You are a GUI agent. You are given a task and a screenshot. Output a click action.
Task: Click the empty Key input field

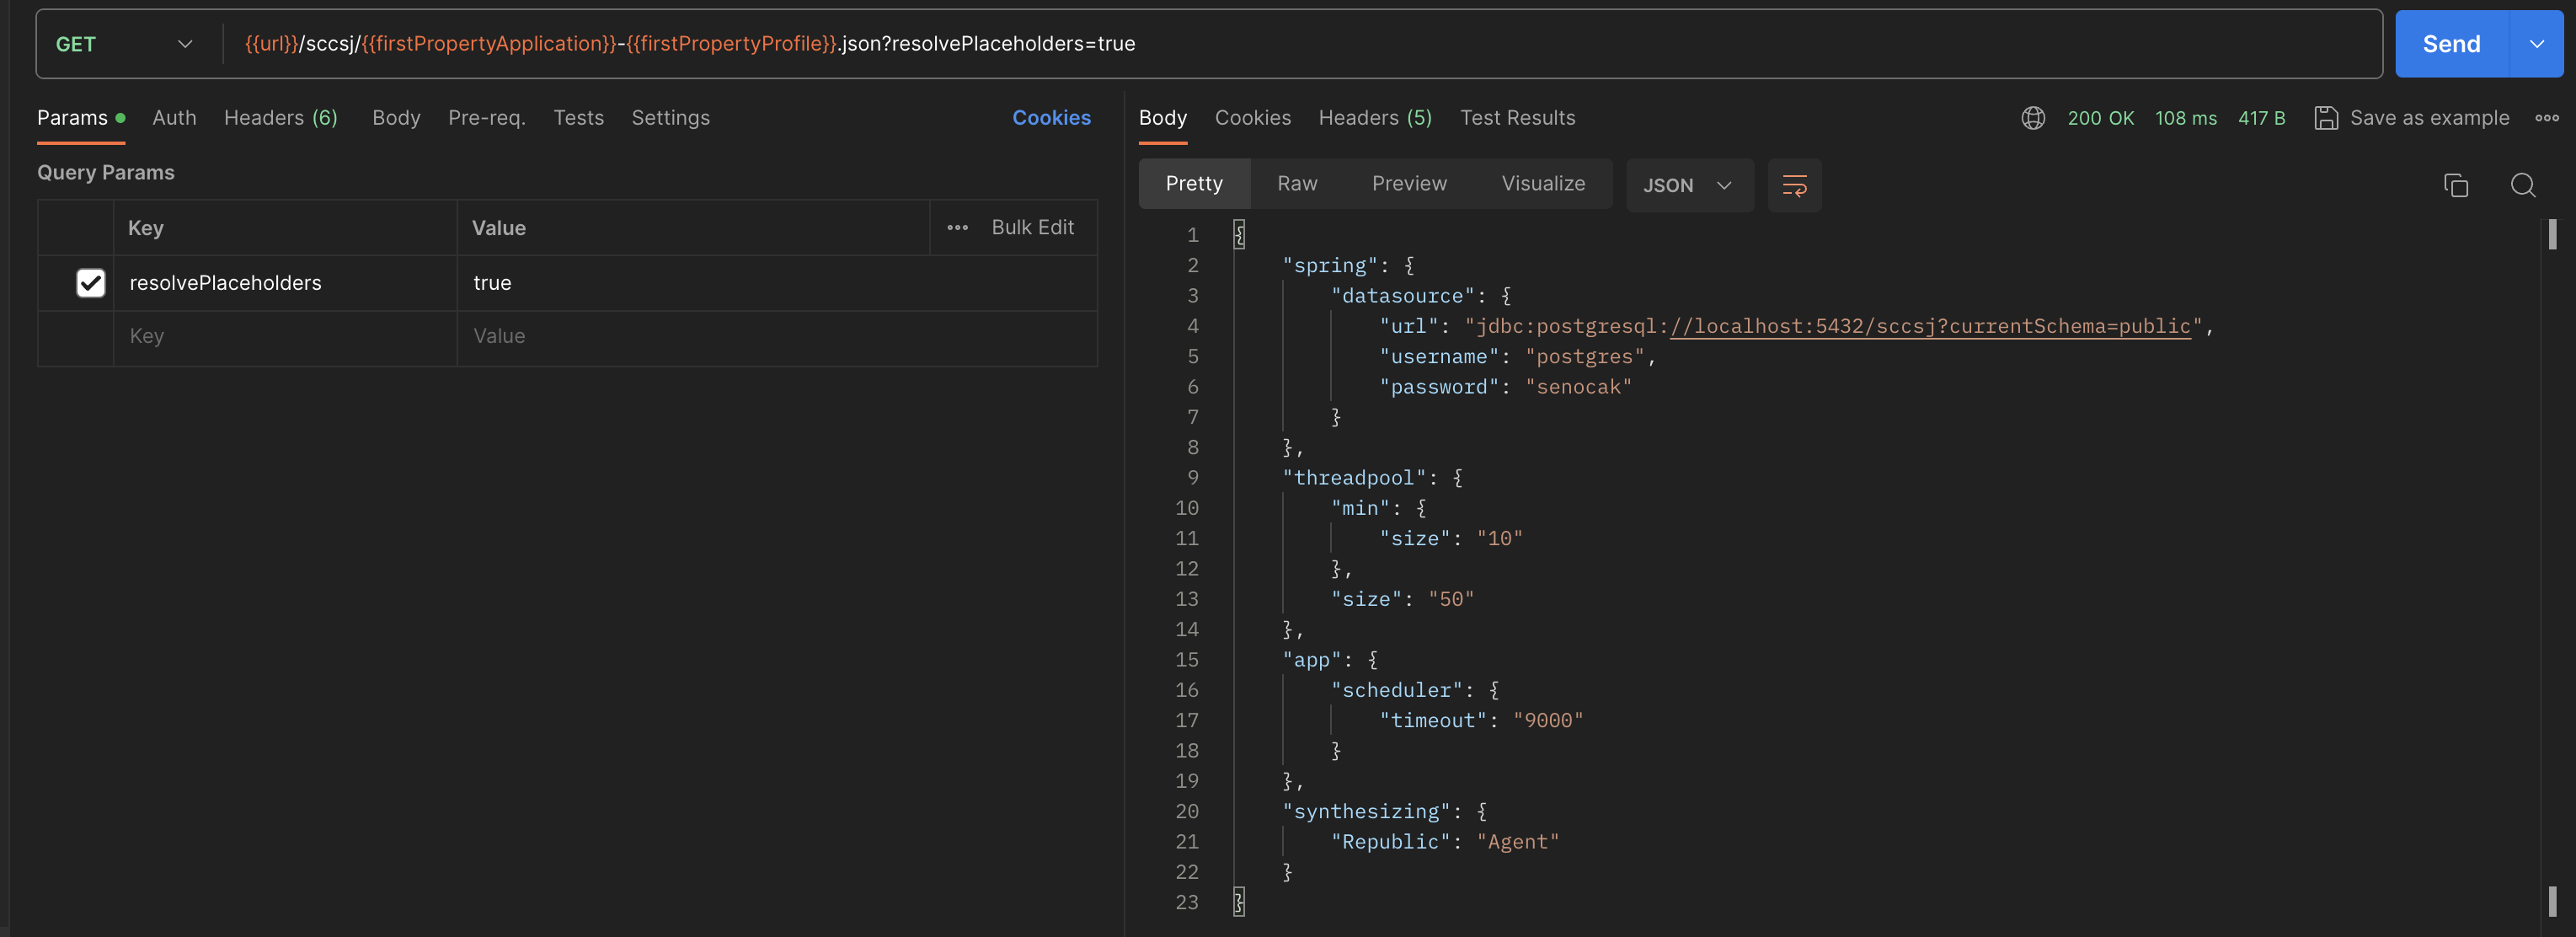(285, 337)
